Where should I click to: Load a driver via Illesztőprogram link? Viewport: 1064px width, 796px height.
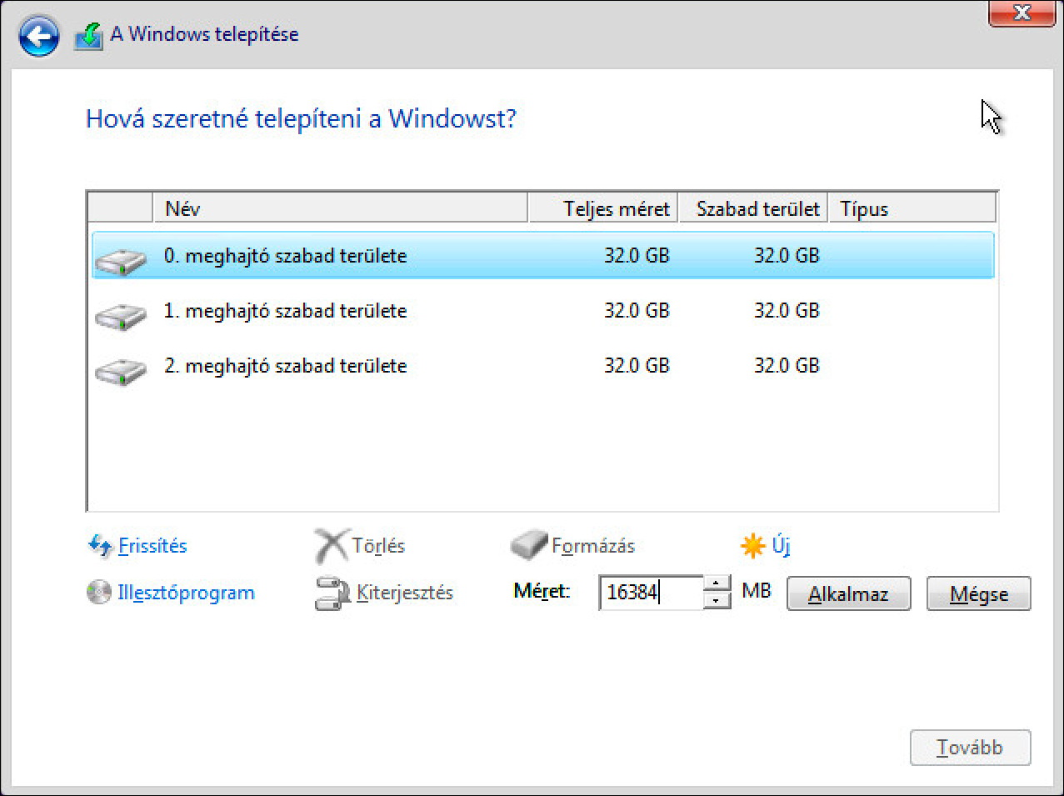(186, 593)
